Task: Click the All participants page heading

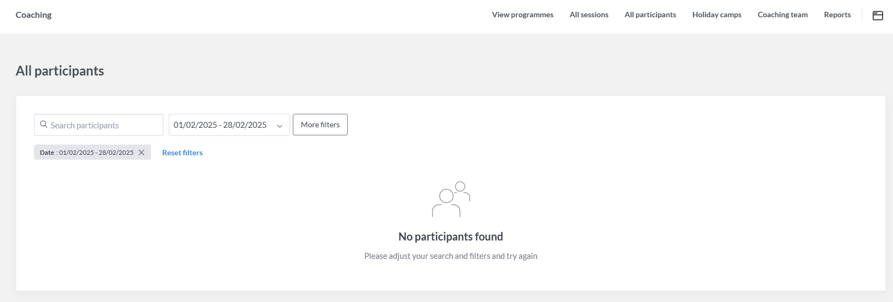Action: point(60,71)
